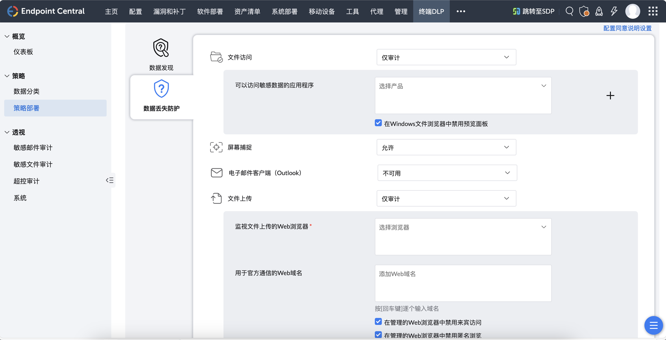The image size is (666, 340).
Task: Select the 数据发现 icon tab
Action: coord(161,55)
